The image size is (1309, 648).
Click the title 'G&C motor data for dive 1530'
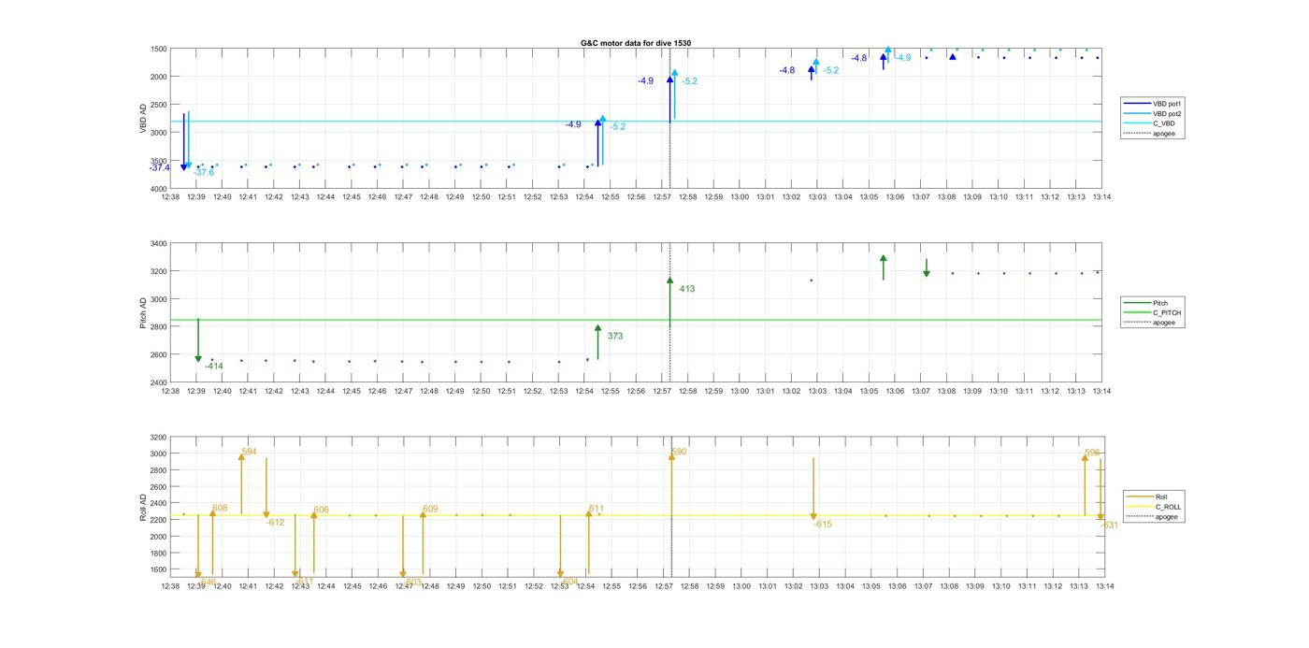636,43
